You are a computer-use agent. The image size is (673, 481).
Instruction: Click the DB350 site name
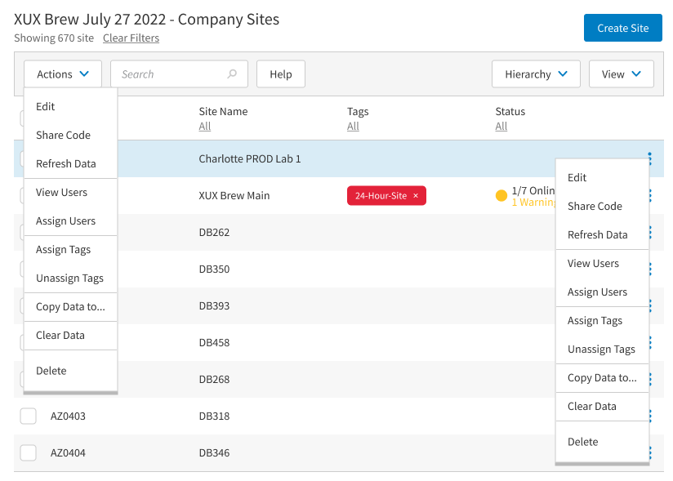point(214,269)
